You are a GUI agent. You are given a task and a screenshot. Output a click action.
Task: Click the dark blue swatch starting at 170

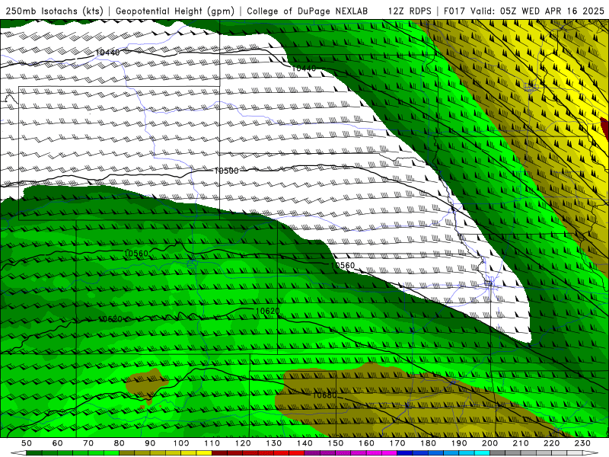click(x=405, y=453)
